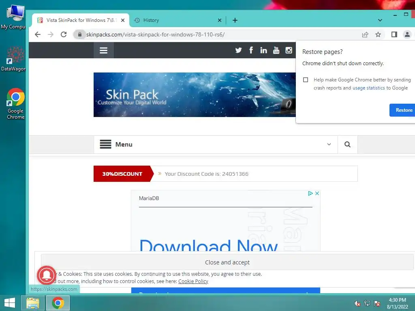Click the discount code text 24051366

pyautogui.click(x=206, y=174)
